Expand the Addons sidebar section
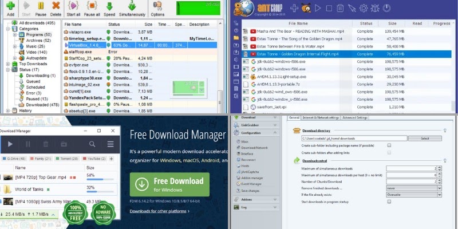The height and width of the screenshot is (229, 458). [275, 199]
